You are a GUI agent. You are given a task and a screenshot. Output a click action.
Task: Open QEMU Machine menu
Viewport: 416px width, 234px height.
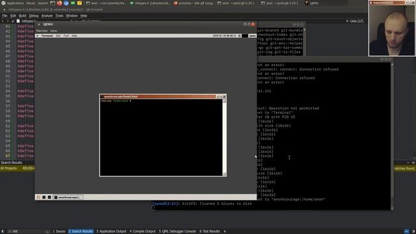point(42,31)
